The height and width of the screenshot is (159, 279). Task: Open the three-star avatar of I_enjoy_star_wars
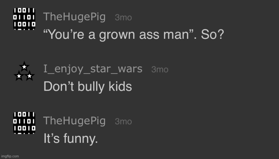click(x=24, y=72)
